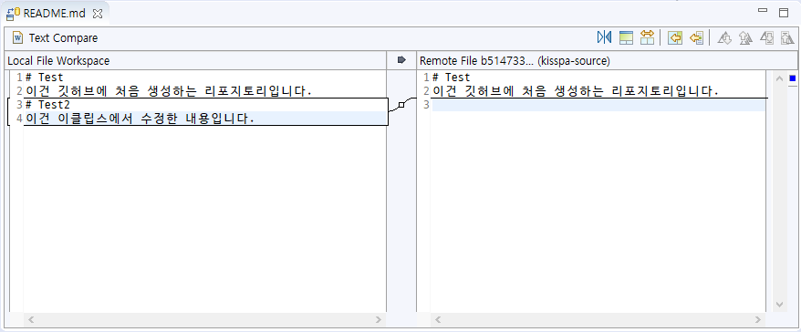Click line number 4 in the local pane
Screen dimensions: 801x332
pos(19,119)
